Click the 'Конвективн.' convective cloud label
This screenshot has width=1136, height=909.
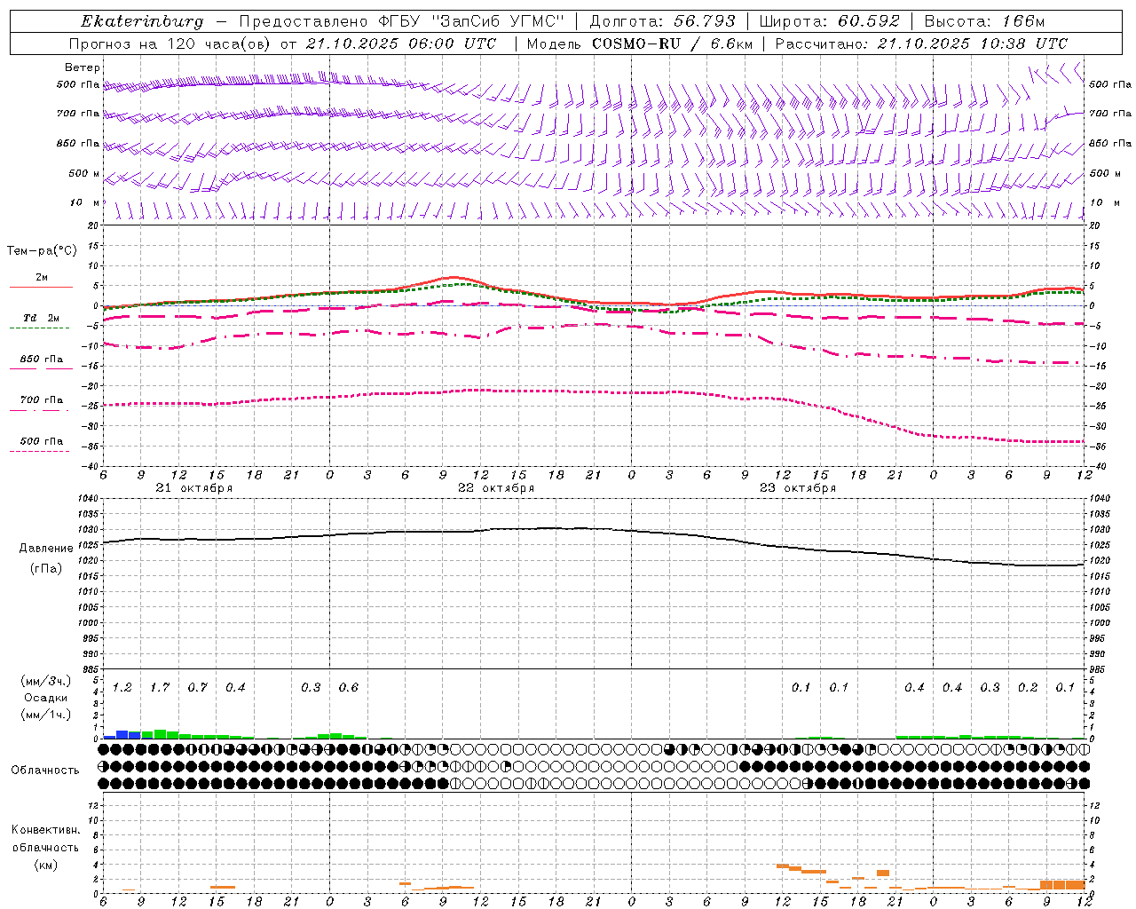point(46,830)
